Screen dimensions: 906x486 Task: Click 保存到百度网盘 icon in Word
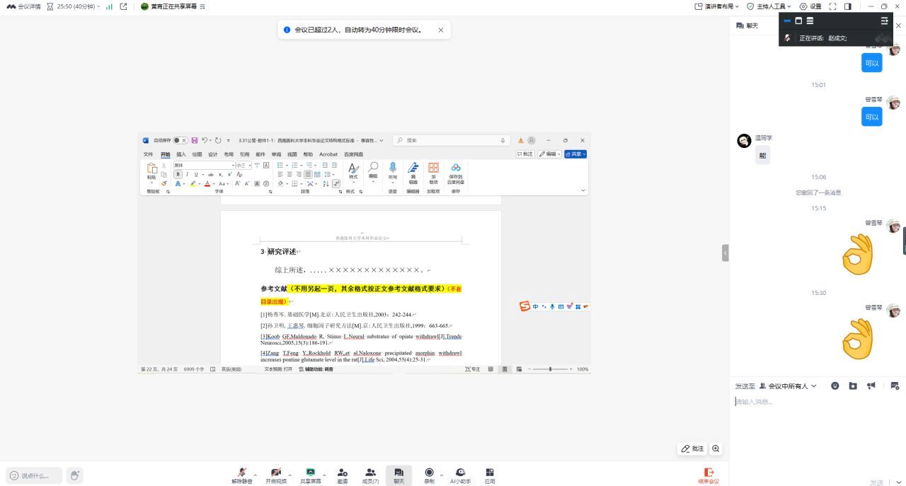pyautogui.click(x=456, y=173)
